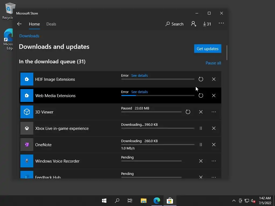Click the 3D Viewer cube icon

pos(27,112)
